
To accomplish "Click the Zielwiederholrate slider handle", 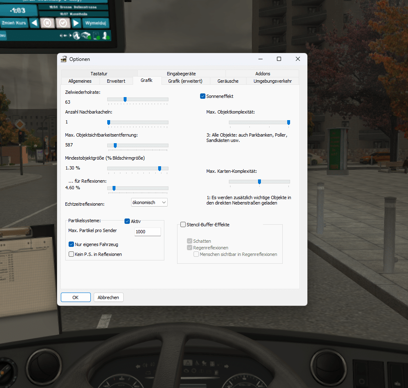I will coord(125,99).
